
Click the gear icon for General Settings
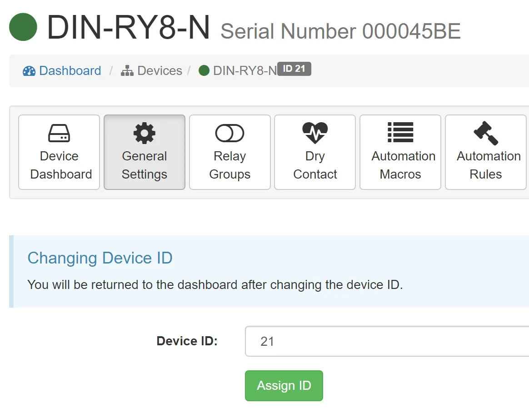[145, 133]
